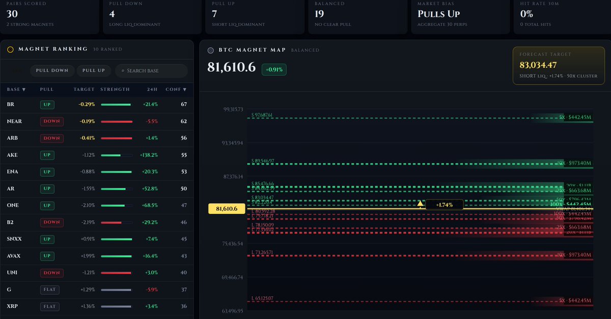Toggle the Pull Down filter pill

point(52,71)
